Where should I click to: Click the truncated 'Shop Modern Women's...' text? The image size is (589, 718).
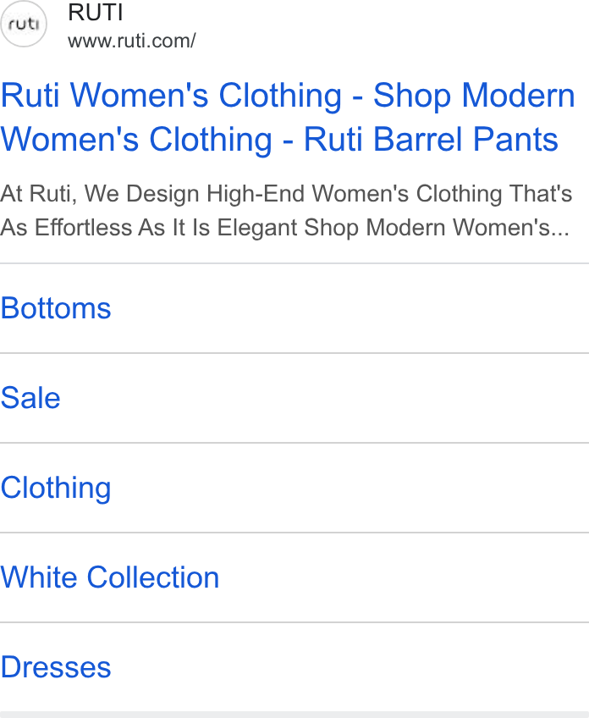(x=437, y=227)
